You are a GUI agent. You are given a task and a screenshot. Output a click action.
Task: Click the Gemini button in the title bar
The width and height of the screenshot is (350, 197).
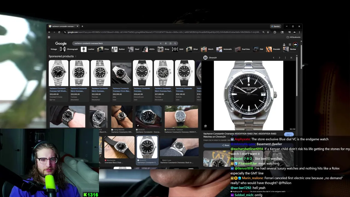(276, 26)
